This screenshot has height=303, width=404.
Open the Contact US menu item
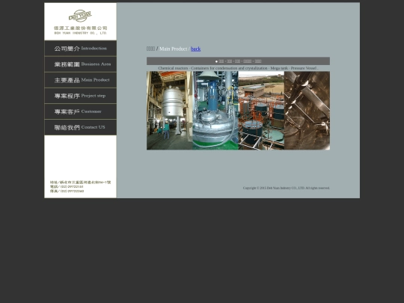click(80, 127)
